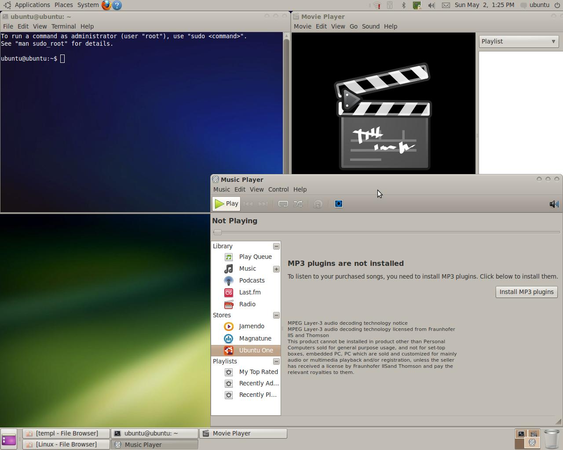
Task: Click Install MP3 plugins button
Action: click(526, 292)
